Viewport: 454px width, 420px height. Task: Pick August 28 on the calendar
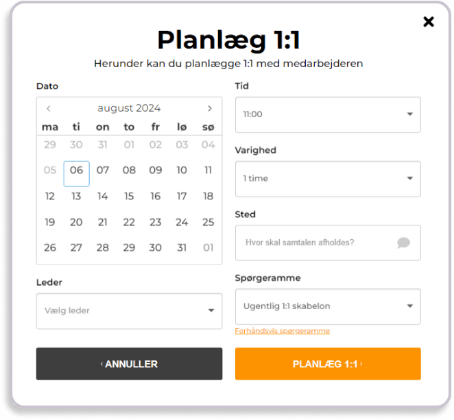(x=103, y=248)
